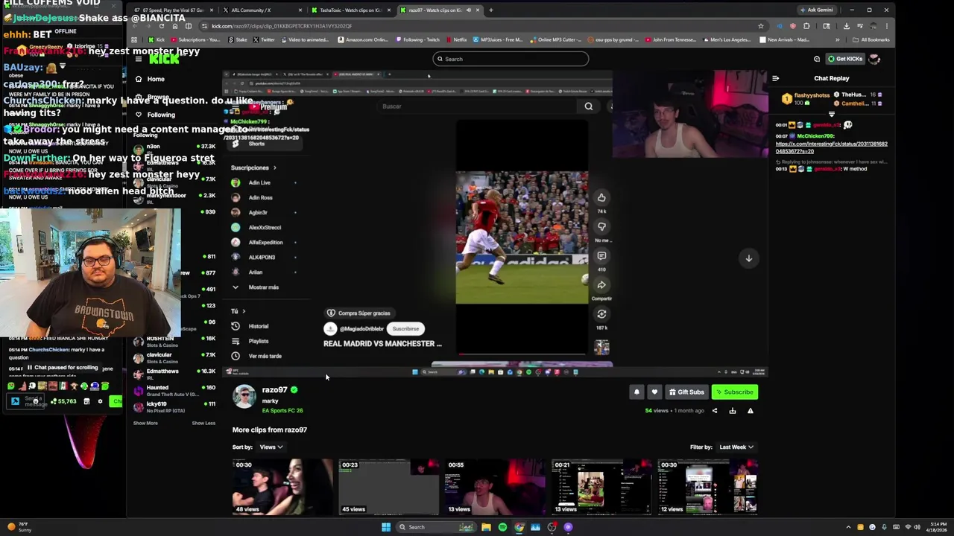Open ROSHTEIN channel in sidebar
The width and height of the screenshot is (954, 536).
tap(174, 341)
